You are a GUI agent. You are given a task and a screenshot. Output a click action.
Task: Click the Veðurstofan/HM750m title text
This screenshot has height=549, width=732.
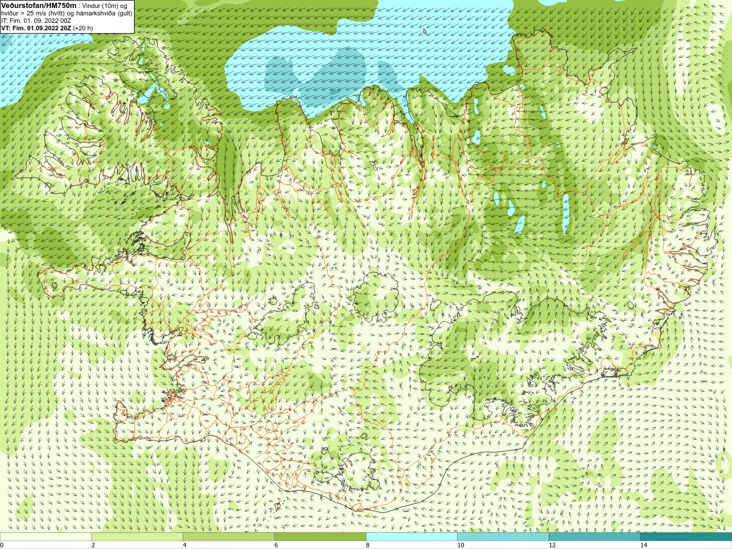pos(39,5)
